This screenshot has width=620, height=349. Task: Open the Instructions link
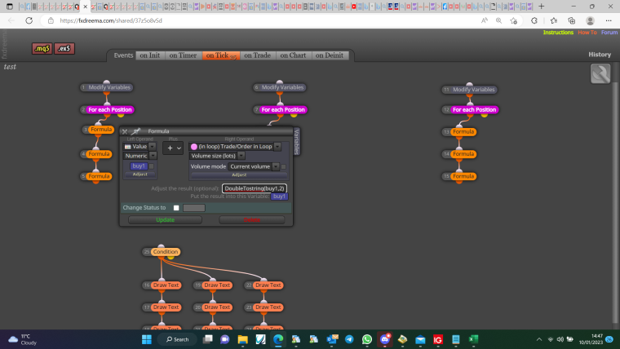[558, 33]
